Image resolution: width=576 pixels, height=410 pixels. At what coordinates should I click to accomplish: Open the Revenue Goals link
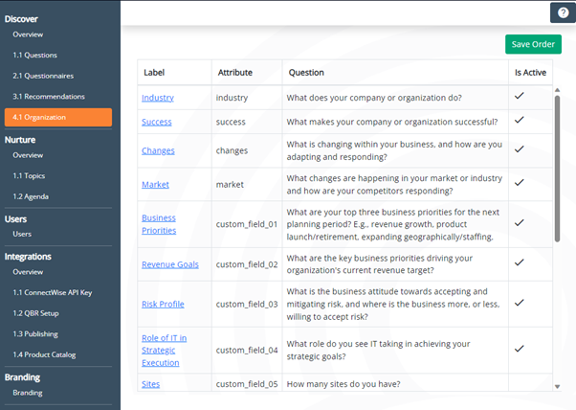tap(170, 264)
